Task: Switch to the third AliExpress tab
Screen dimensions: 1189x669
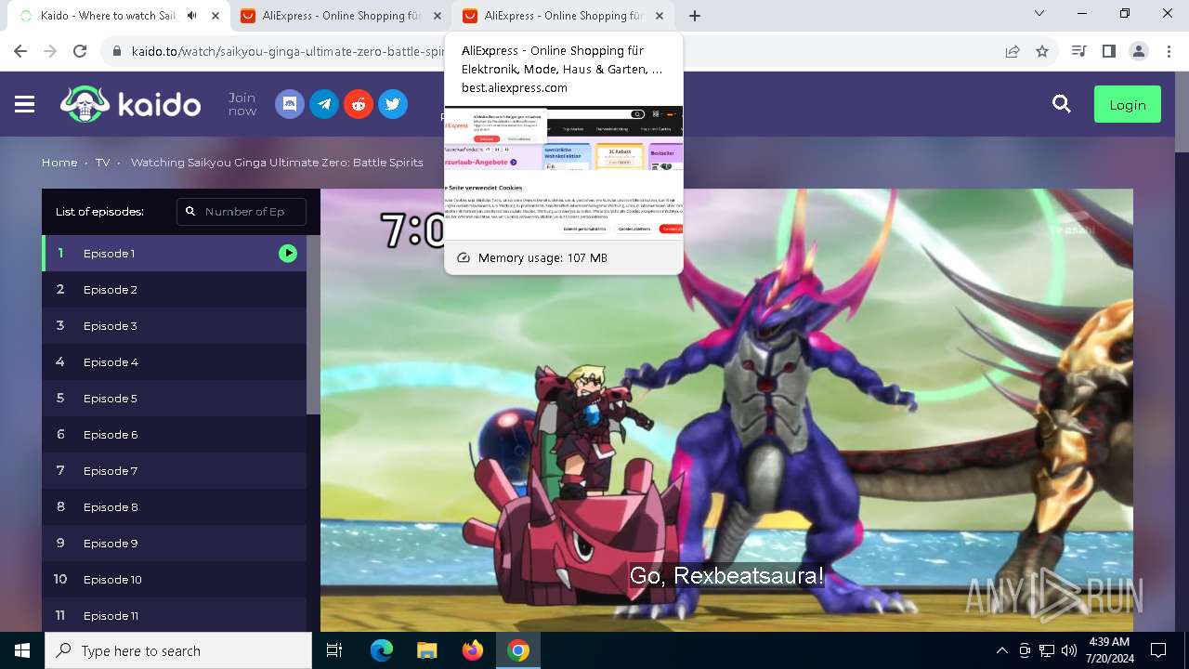Action: pos(562,16)
